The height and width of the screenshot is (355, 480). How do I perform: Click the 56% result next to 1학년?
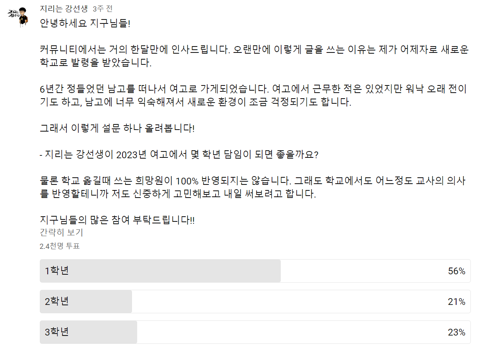tap(457, 270)
